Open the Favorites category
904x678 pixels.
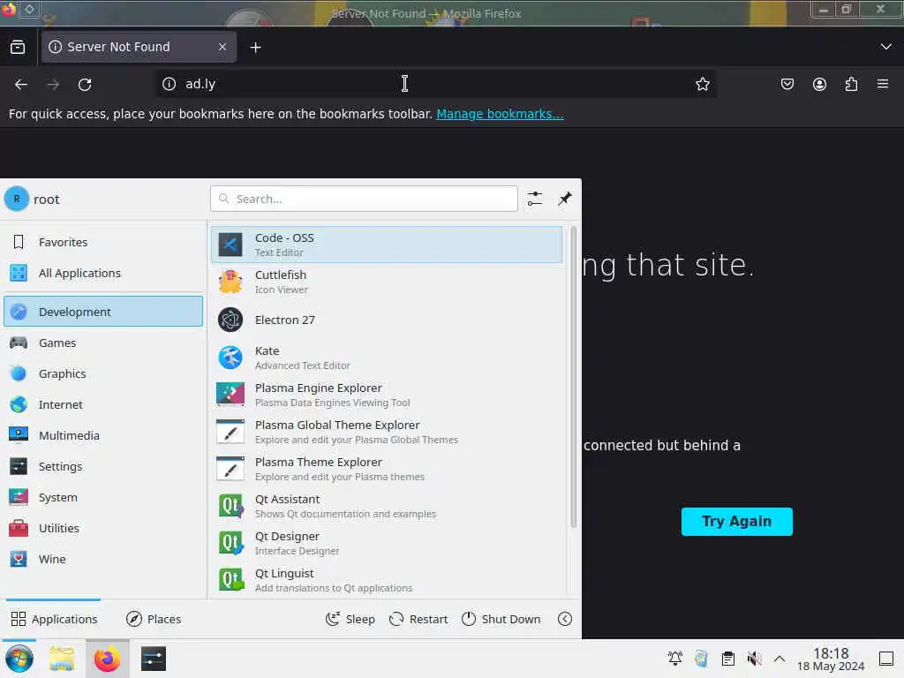click(103, 242)
